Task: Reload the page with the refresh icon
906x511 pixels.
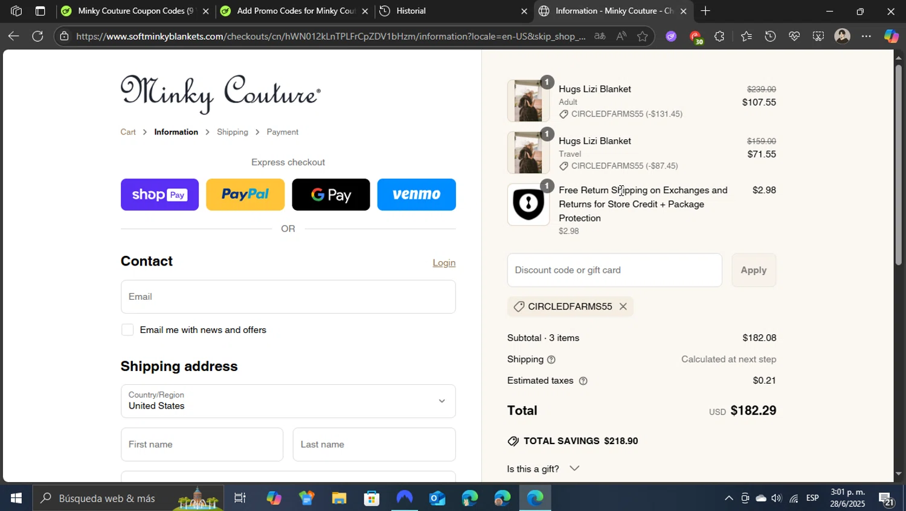Action: point(37,36)
